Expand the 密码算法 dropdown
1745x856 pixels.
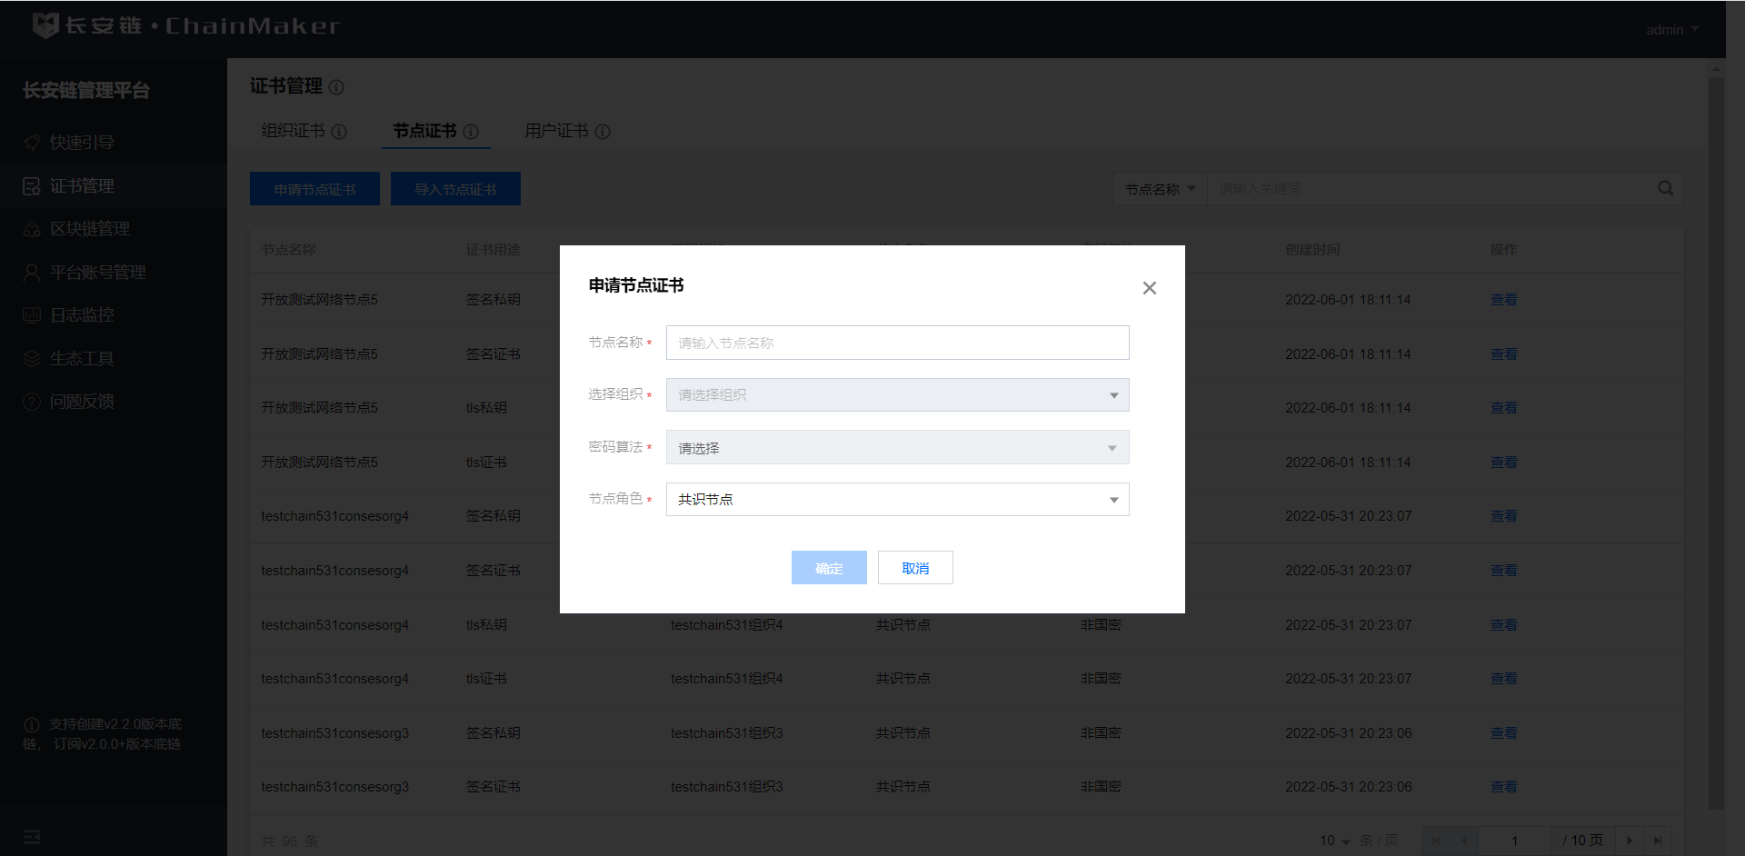point(897,448)
